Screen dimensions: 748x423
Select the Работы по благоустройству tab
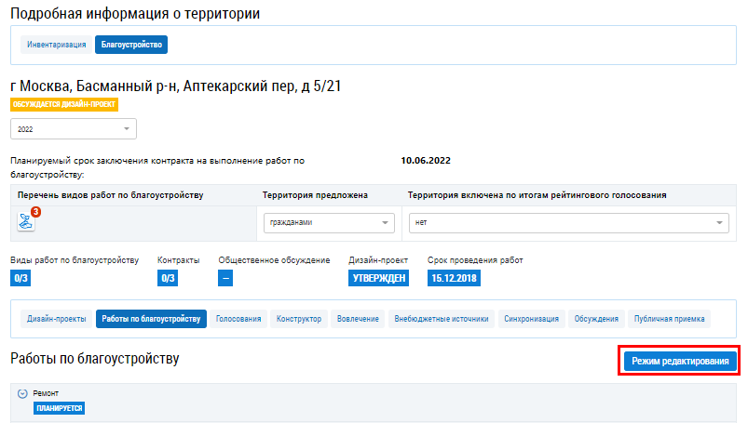[151, 319]
